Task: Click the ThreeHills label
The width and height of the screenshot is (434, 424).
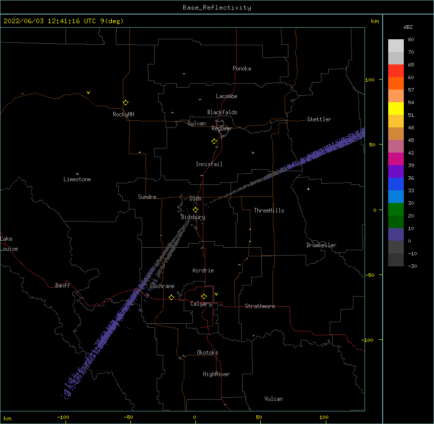Action: [269, 210]
